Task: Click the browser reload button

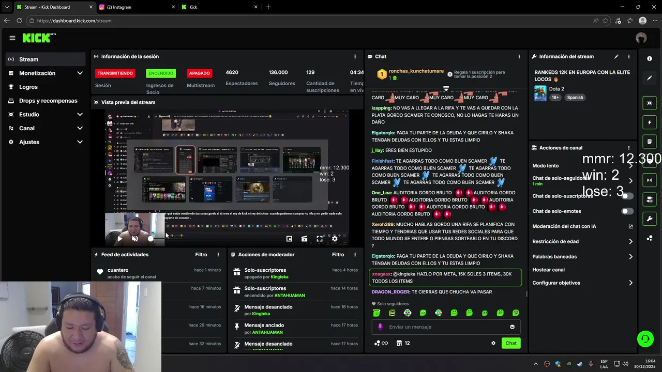Action: pyautogui.click(x=19, y=21)
